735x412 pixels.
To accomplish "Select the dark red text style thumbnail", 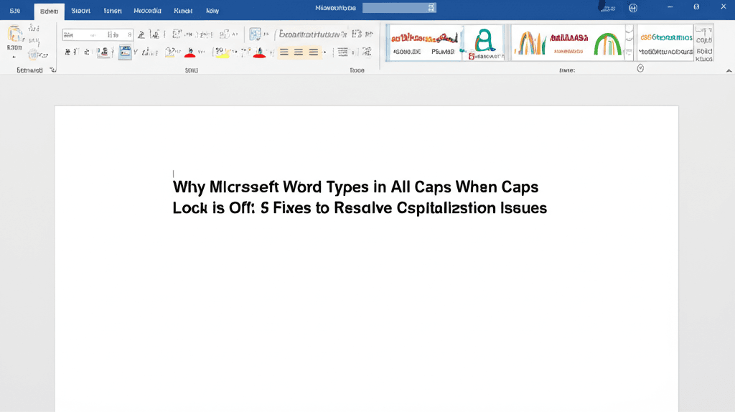I will pos(568,43).
